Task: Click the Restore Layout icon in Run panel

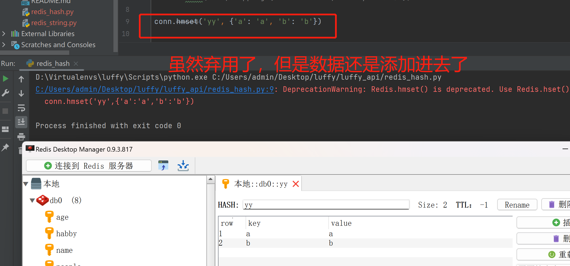Action: click(5, 129)
